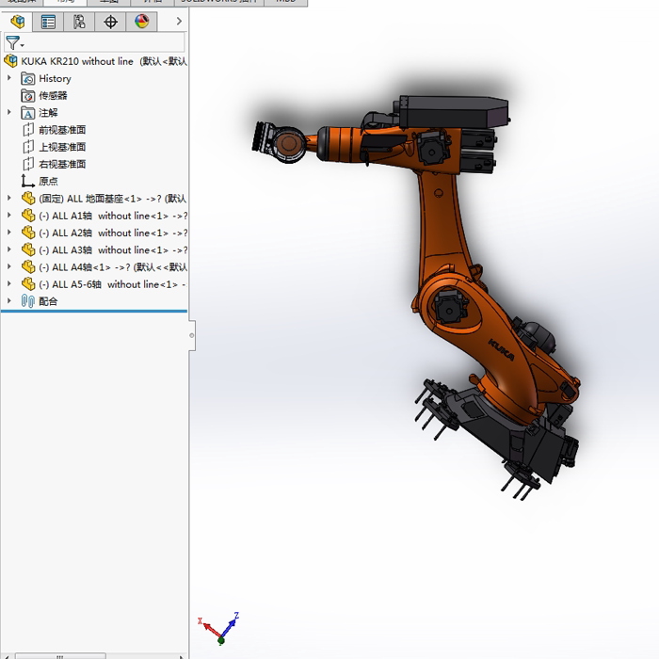Click the blue rollback bar under the tree

click(x=94, y=312)
